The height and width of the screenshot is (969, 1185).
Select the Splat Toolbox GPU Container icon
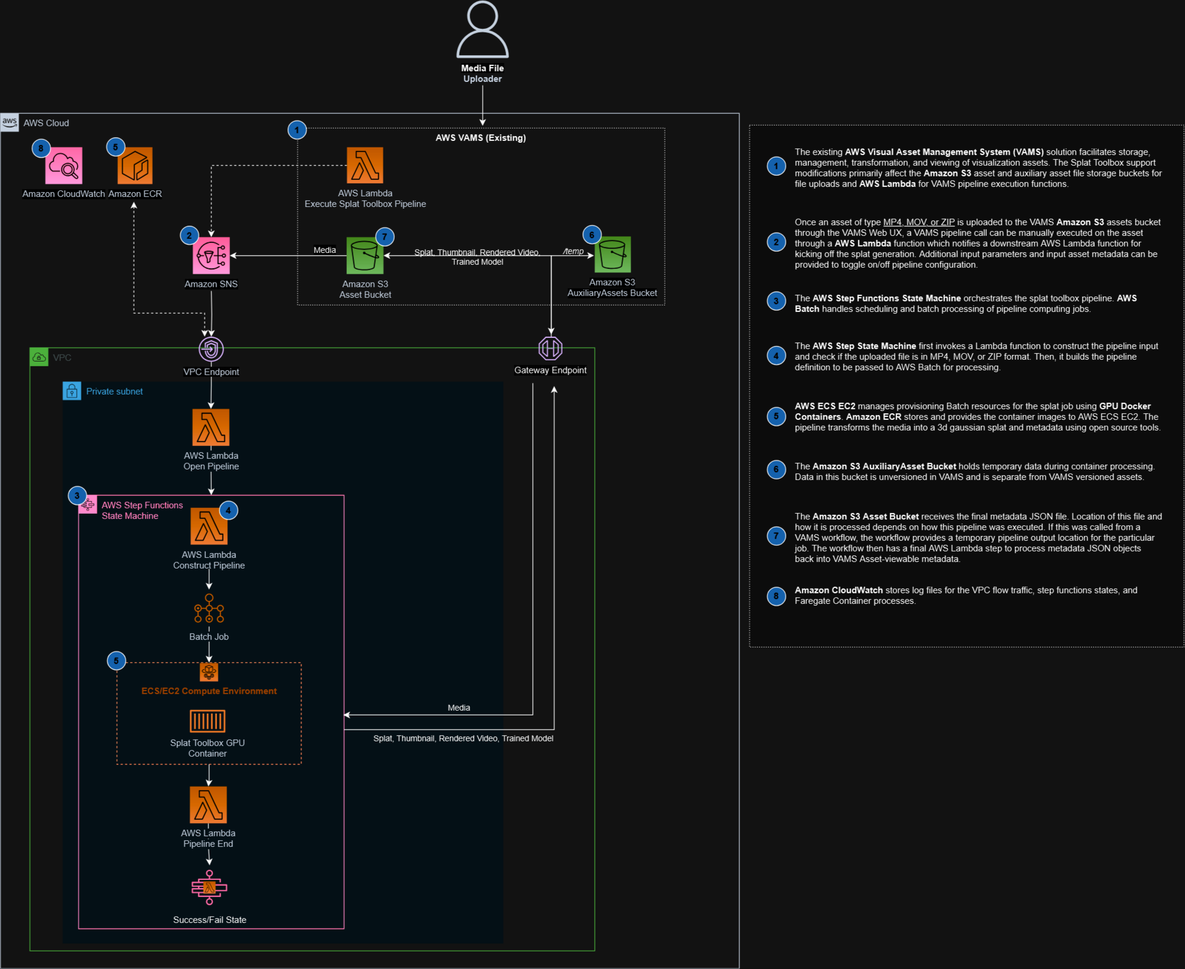[208, 721]
